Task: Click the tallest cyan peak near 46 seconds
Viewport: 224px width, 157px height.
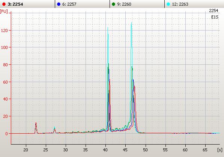Action: pyautogui.click(x=131, y=23)
